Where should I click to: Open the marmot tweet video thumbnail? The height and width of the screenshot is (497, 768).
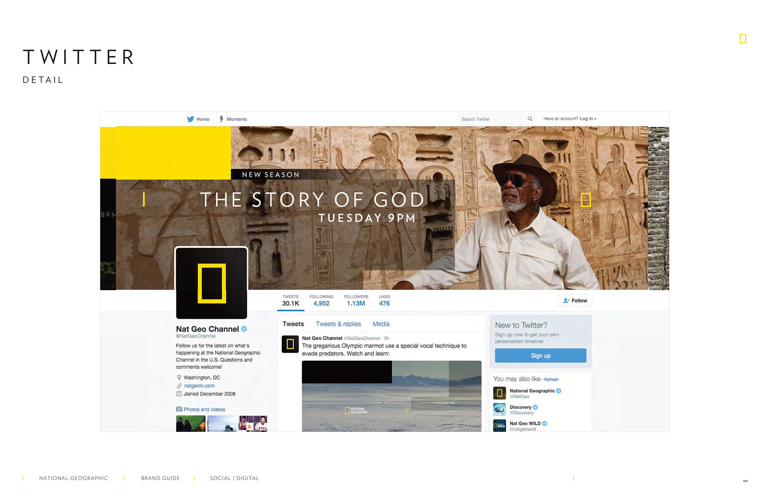(x=392, y=396)
